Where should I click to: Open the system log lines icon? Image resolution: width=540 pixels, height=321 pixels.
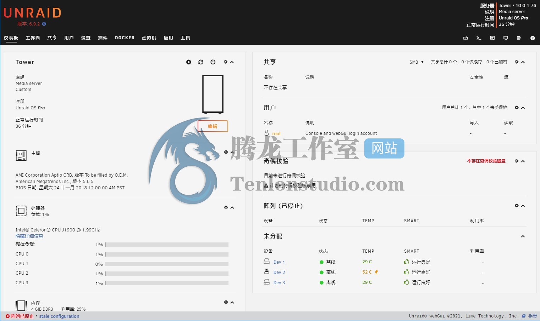(x=519, y=38)
